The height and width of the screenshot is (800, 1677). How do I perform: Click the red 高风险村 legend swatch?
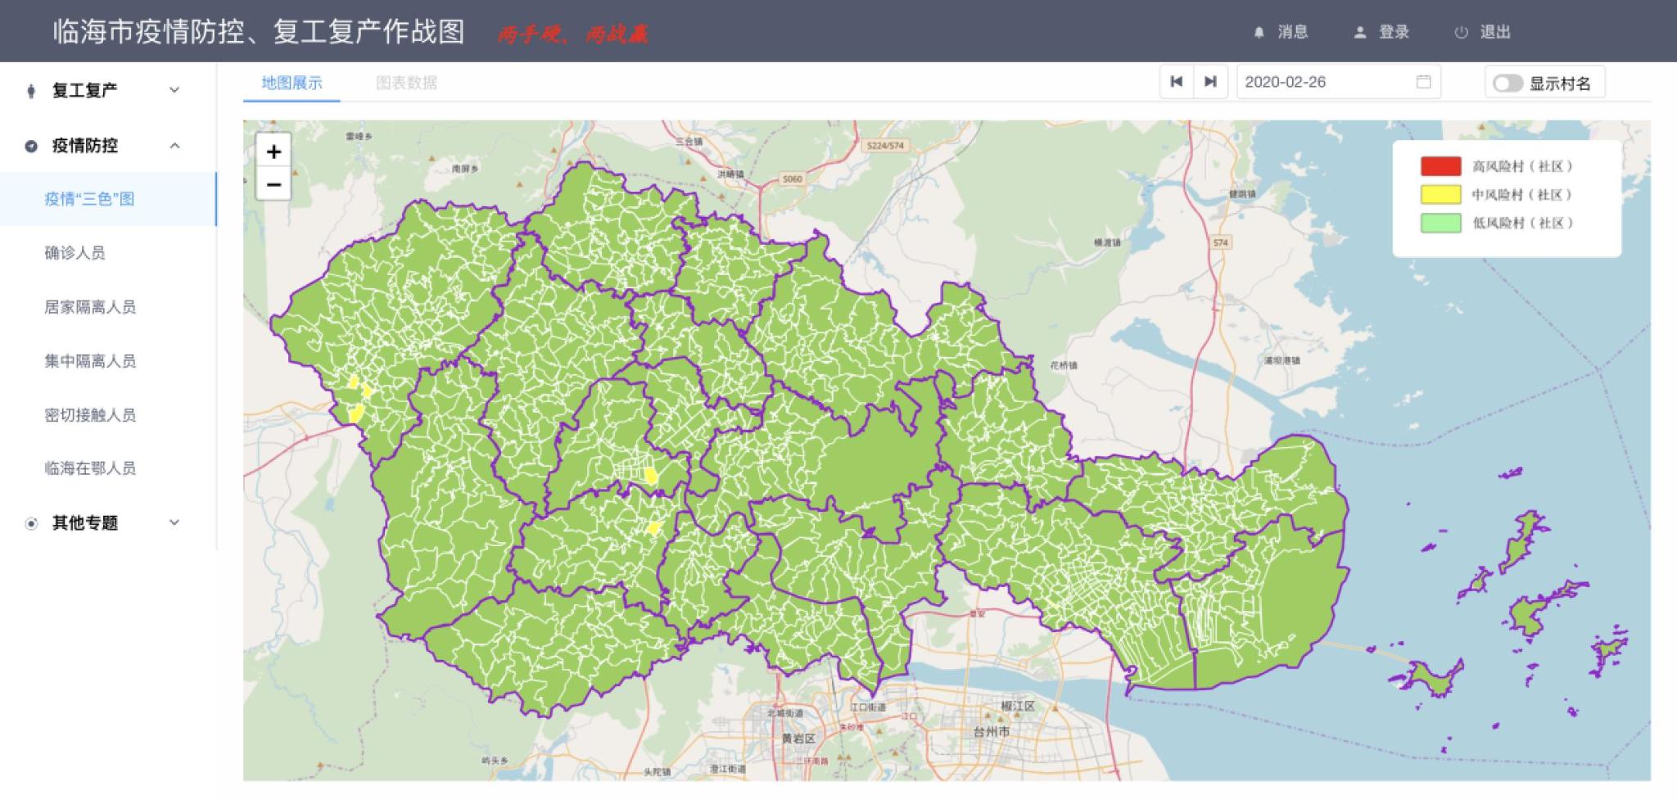point(1440,167)
